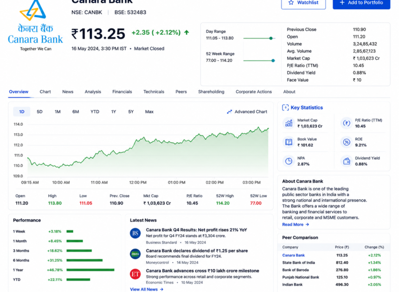Select the 1Y chart range
The width and height of the screenshot is (399, 292).
click(114, 112)
